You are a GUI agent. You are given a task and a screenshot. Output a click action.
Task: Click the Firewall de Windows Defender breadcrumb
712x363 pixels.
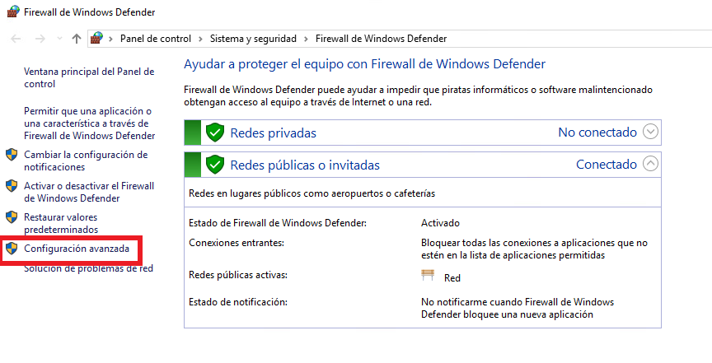coord(381,39)
